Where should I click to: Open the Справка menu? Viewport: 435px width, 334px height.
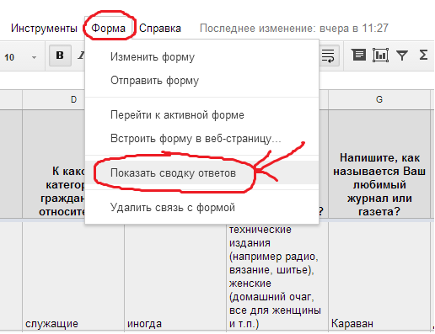[x=160, y=29]
